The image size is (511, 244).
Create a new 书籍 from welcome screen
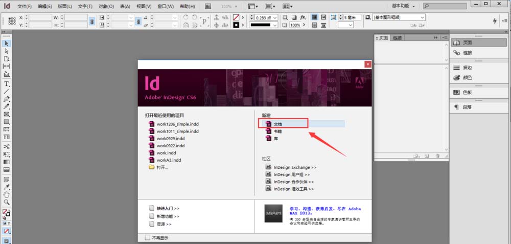pyautogui.click(x=277, y=131)
